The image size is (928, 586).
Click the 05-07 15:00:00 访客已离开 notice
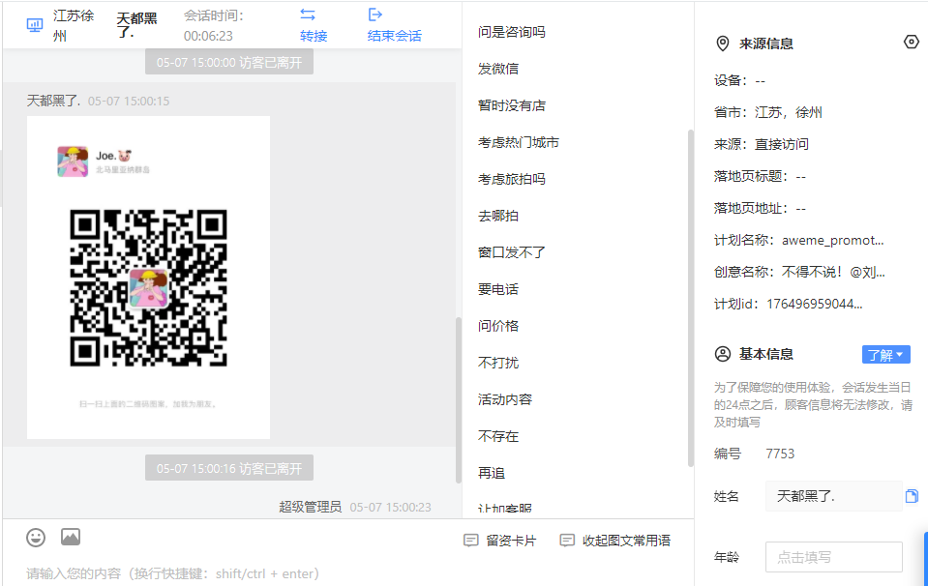(x=229, y=62)
